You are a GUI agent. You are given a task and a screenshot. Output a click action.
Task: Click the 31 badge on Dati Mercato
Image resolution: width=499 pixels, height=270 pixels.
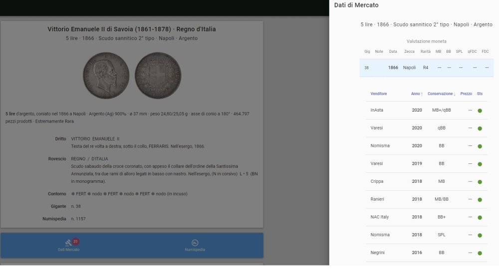point(75,241)
